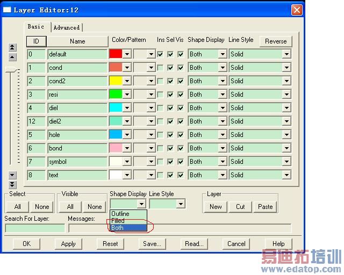The height and width of the screenshot is (275, 344).
Task: Click the name field of layer cond
Action: [77, 68]
